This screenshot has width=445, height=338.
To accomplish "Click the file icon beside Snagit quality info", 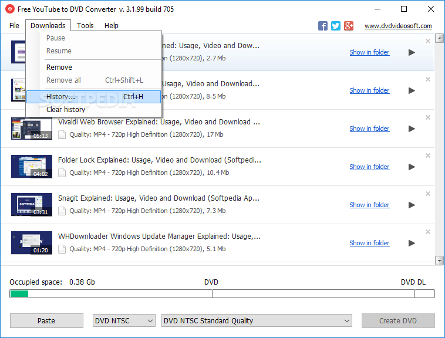I will coord(62,211).
